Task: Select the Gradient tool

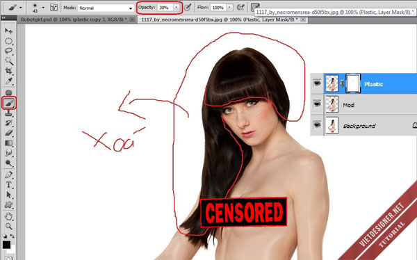Action: [x=8, y=143]
